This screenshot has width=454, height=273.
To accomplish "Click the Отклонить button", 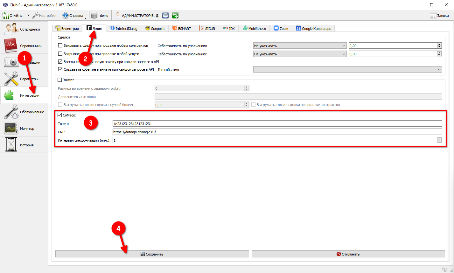I will (348, 254).
